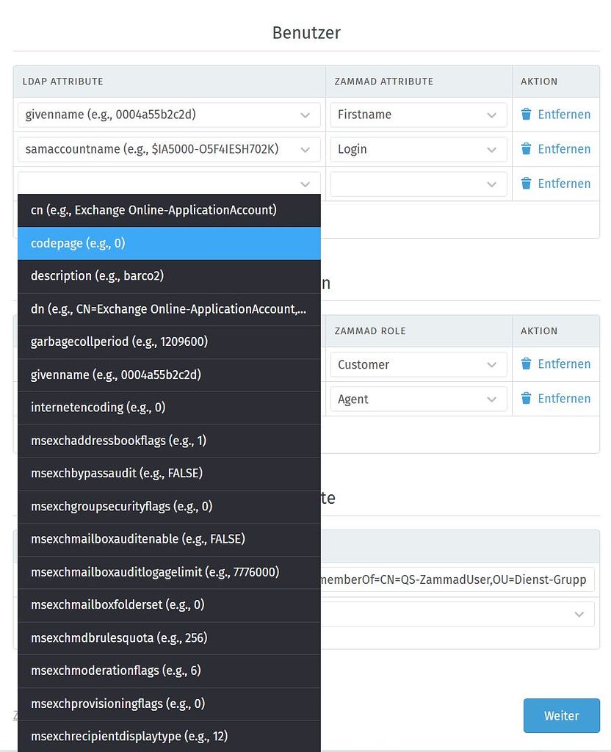This screenshot has width=611, height=752.
Task: Select the cn attribute from the list
Action: tap(168, 210)
